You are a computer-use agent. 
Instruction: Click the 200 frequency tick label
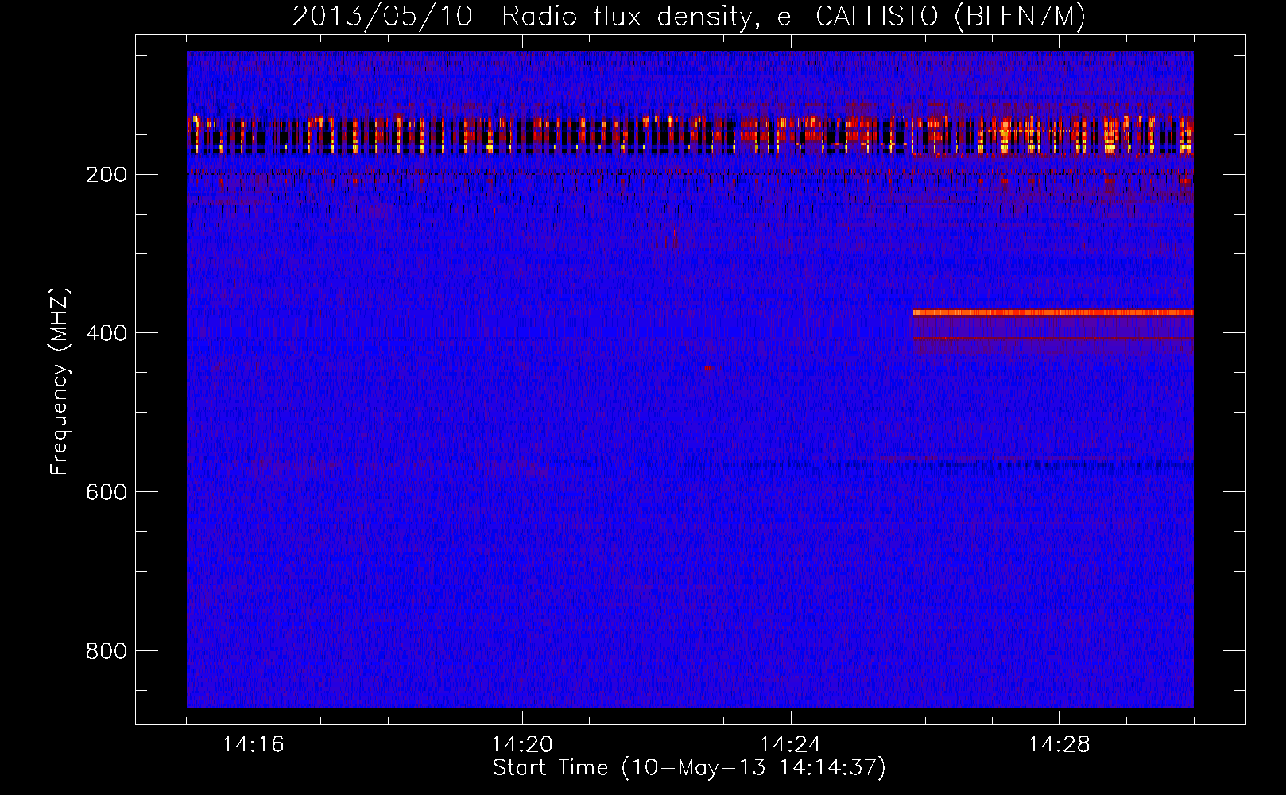click(x=106, y=174)
